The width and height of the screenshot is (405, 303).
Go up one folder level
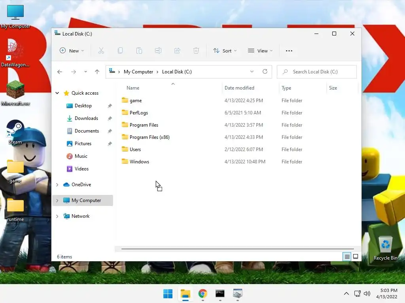coord(97,72)
